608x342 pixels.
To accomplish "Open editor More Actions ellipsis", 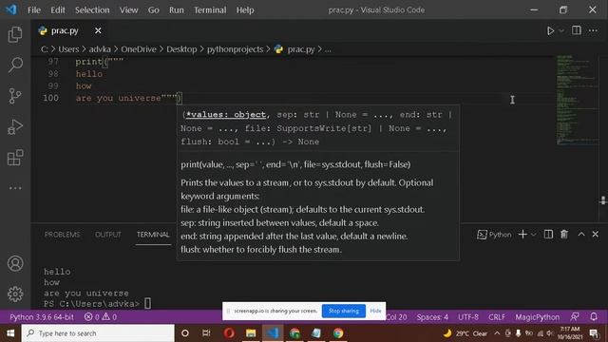I will click(x=593, y=30).
